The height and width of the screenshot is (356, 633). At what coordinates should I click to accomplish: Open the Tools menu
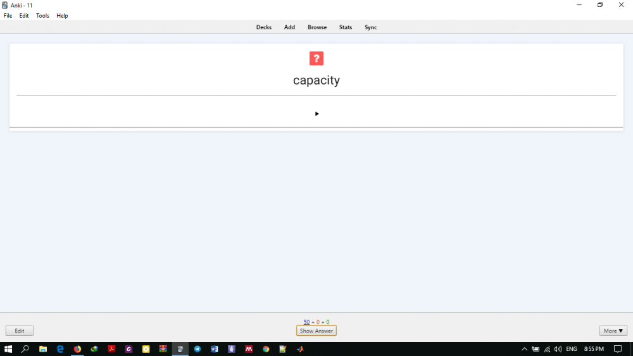[x=42, y=16]
